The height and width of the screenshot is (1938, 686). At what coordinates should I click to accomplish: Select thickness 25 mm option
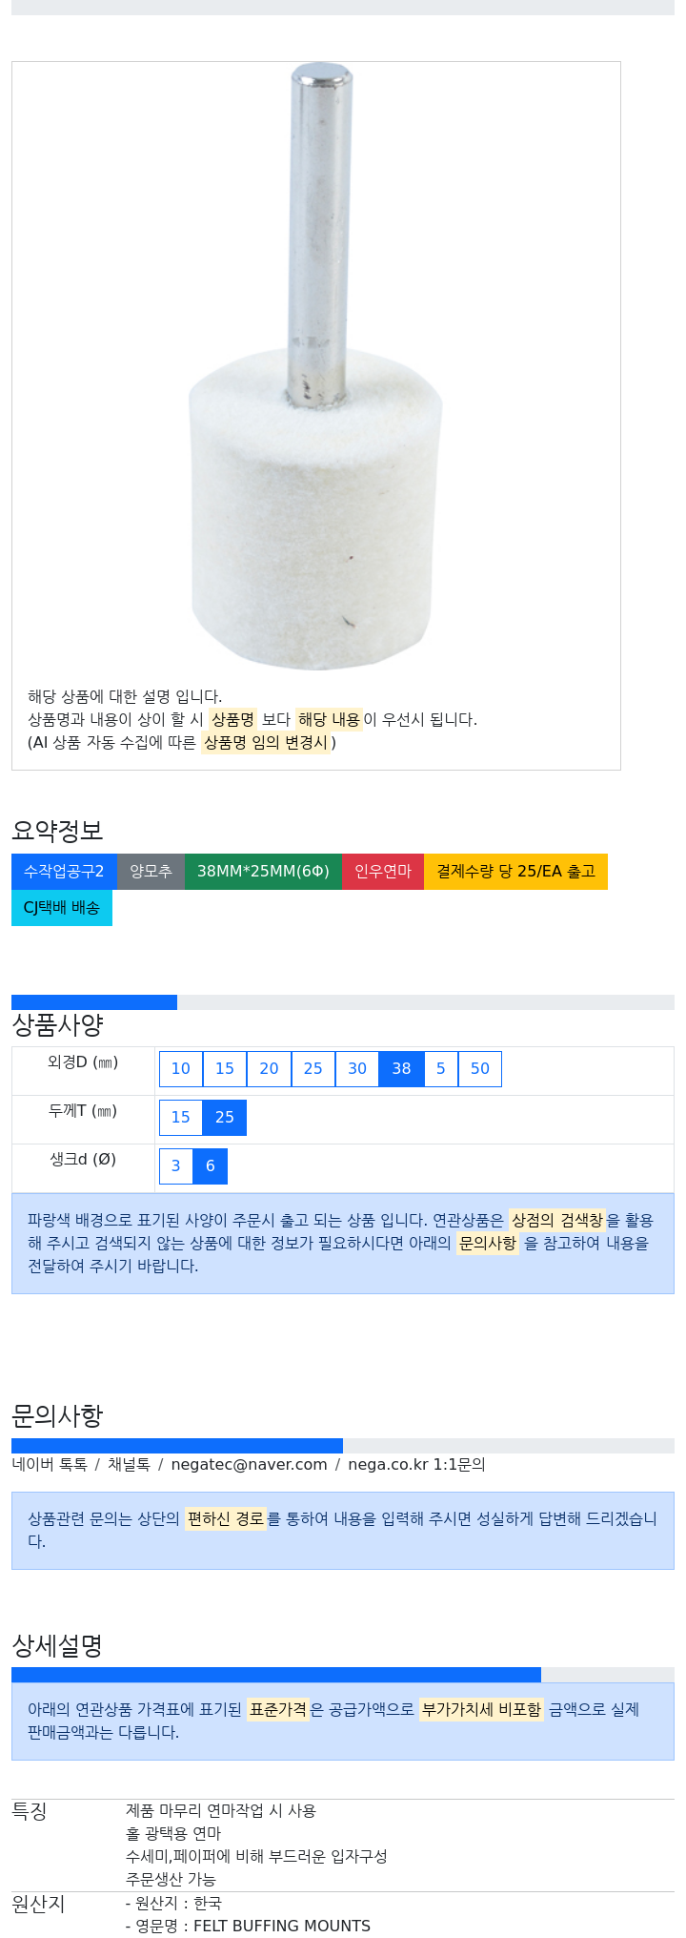[x=225, y=1117]
